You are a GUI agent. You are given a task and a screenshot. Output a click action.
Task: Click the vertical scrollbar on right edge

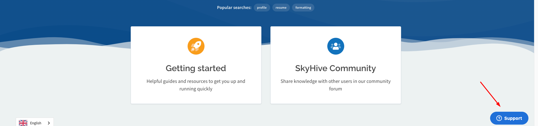[x=536, y=63]
